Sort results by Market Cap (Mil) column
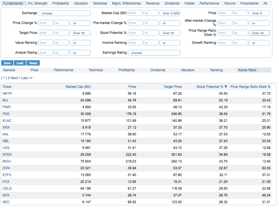Screen dimensions: 279x208 point(78,87)
